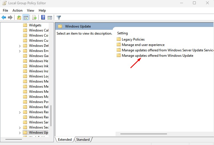Screen dimensions: 214x145
Task: Open the Action menu
Action: pyautogui.click(x=17, y=10)
